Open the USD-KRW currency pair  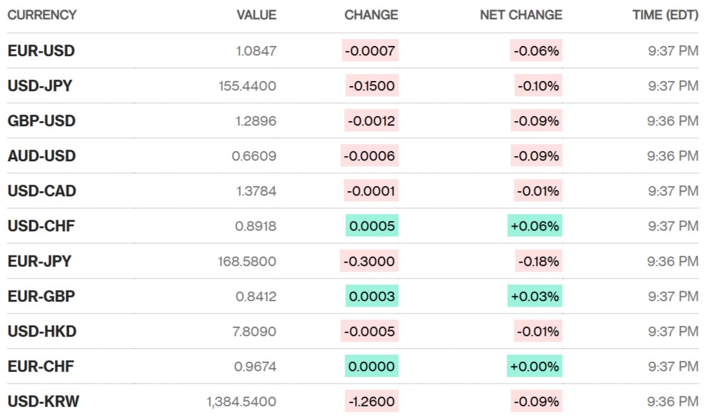(x=43, y=401)
